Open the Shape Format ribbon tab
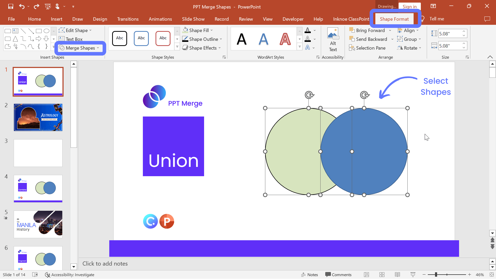Viewport: 496px width, 279px height. pyautogui.click(x=394, y=19)
